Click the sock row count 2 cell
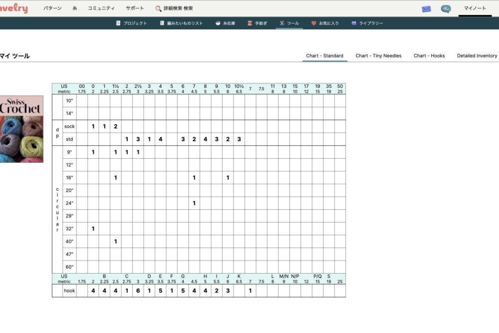The width and height of the screenshot is (499, 333). pyautogui.click(x=116, y=126)
